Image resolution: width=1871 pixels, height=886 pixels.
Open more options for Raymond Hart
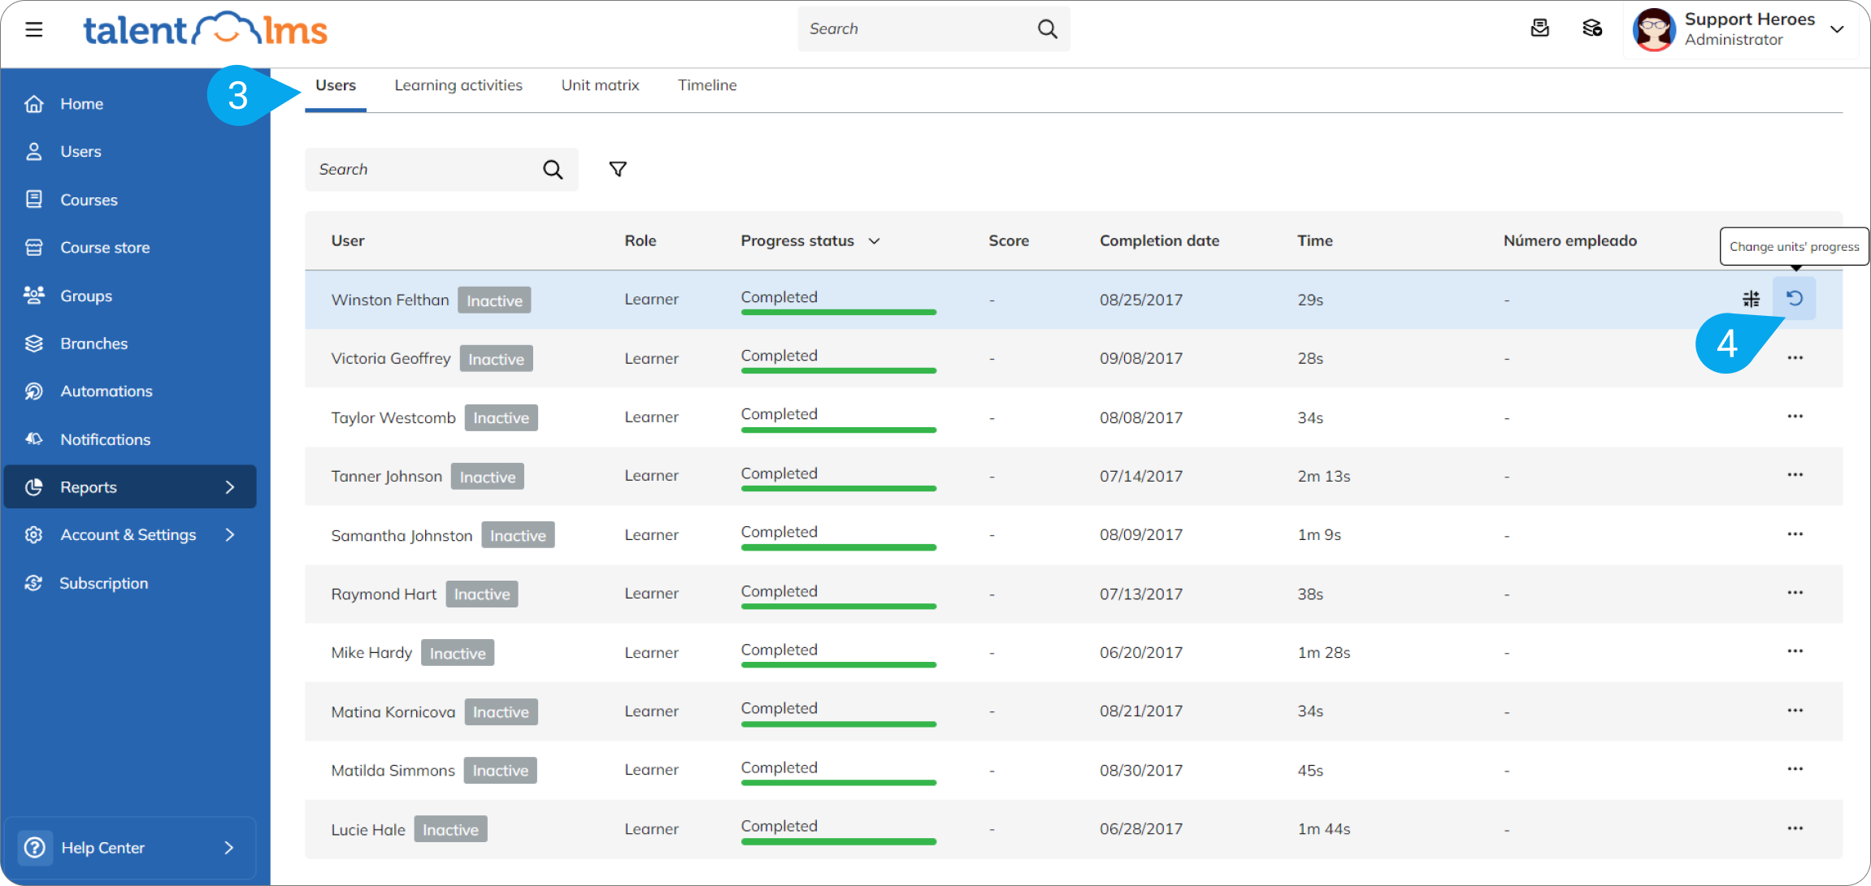pyautogui.click(x=1795, y=593)
